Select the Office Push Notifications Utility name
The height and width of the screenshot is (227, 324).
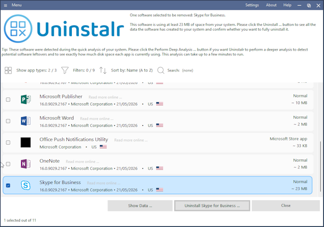[74, 139]
